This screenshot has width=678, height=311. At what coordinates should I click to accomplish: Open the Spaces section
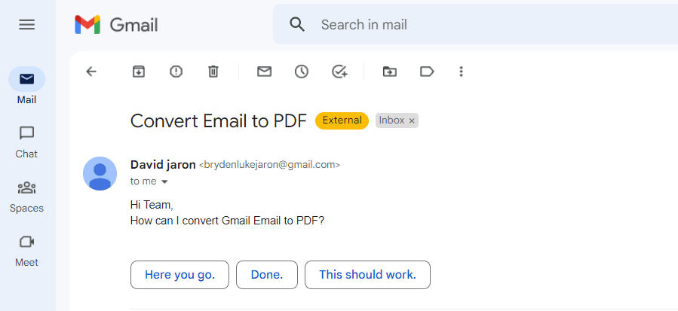26,196
